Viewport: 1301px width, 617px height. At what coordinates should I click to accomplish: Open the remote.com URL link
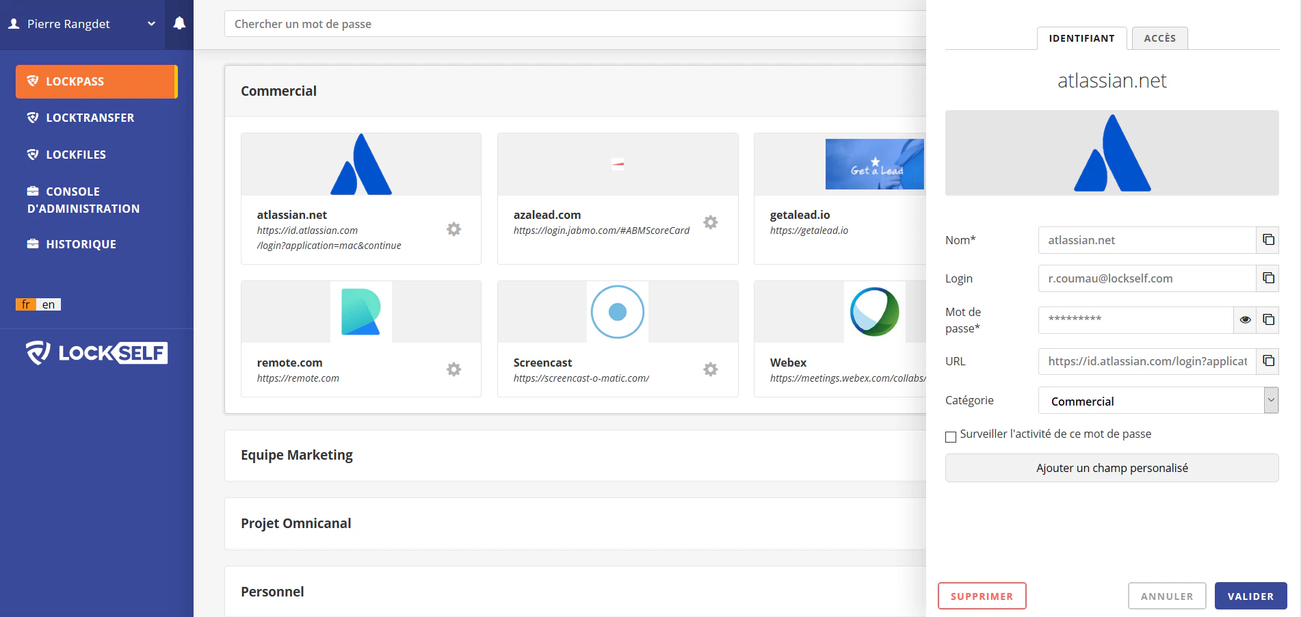(298, 378)
